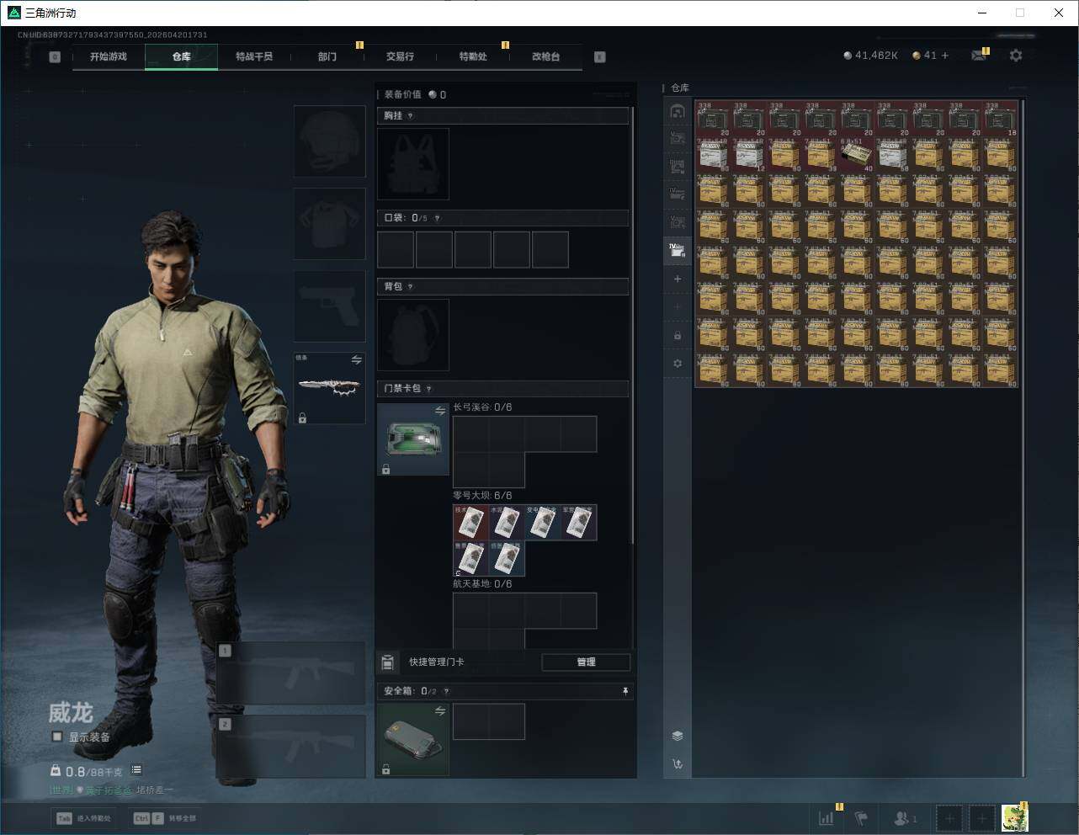Select the white ammo box with count 12
Image resolution: width=1079 pixels, height=835 pixels.
749,155
